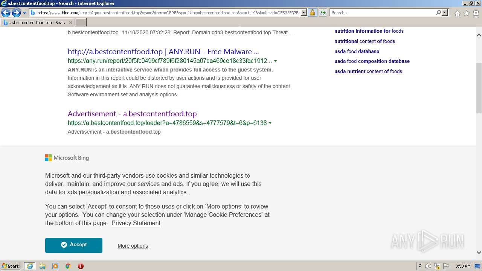Screen dimensions: 482x271
Task: Open the Advertisement - a.bestcontentfood.top result
Action: tap(132, 114)
